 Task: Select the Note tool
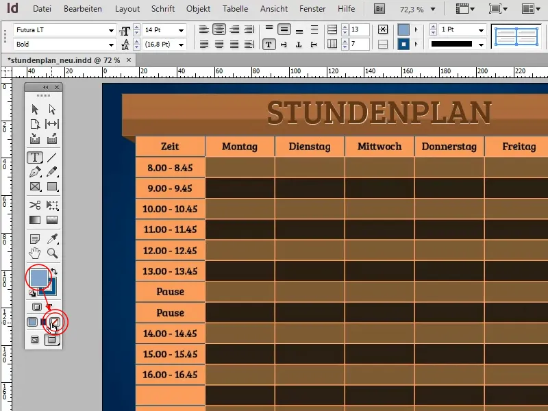click(x=35, y=239)
